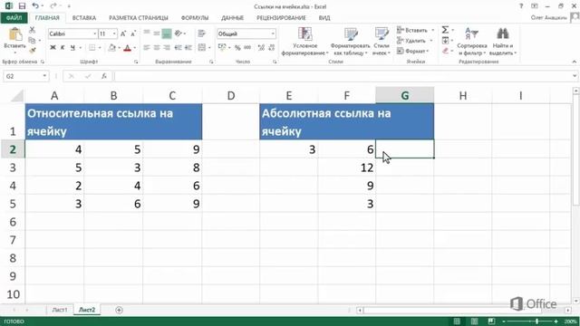Click the Clear eraser icon
580x326 pixels.
coord(445,51)
